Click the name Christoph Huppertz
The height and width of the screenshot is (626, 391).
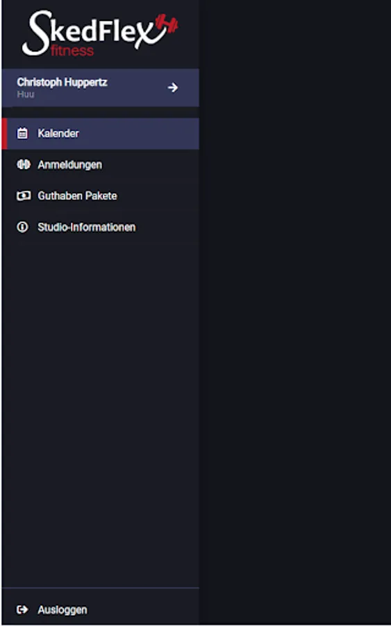click(63, 82)
